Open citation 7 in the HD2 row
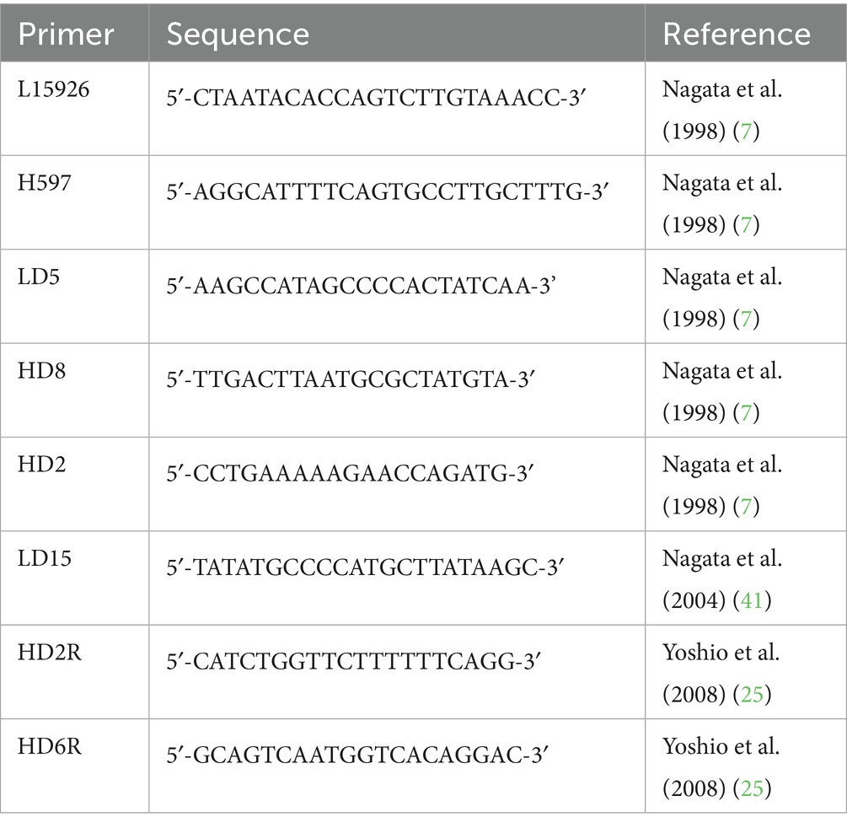 745,506
